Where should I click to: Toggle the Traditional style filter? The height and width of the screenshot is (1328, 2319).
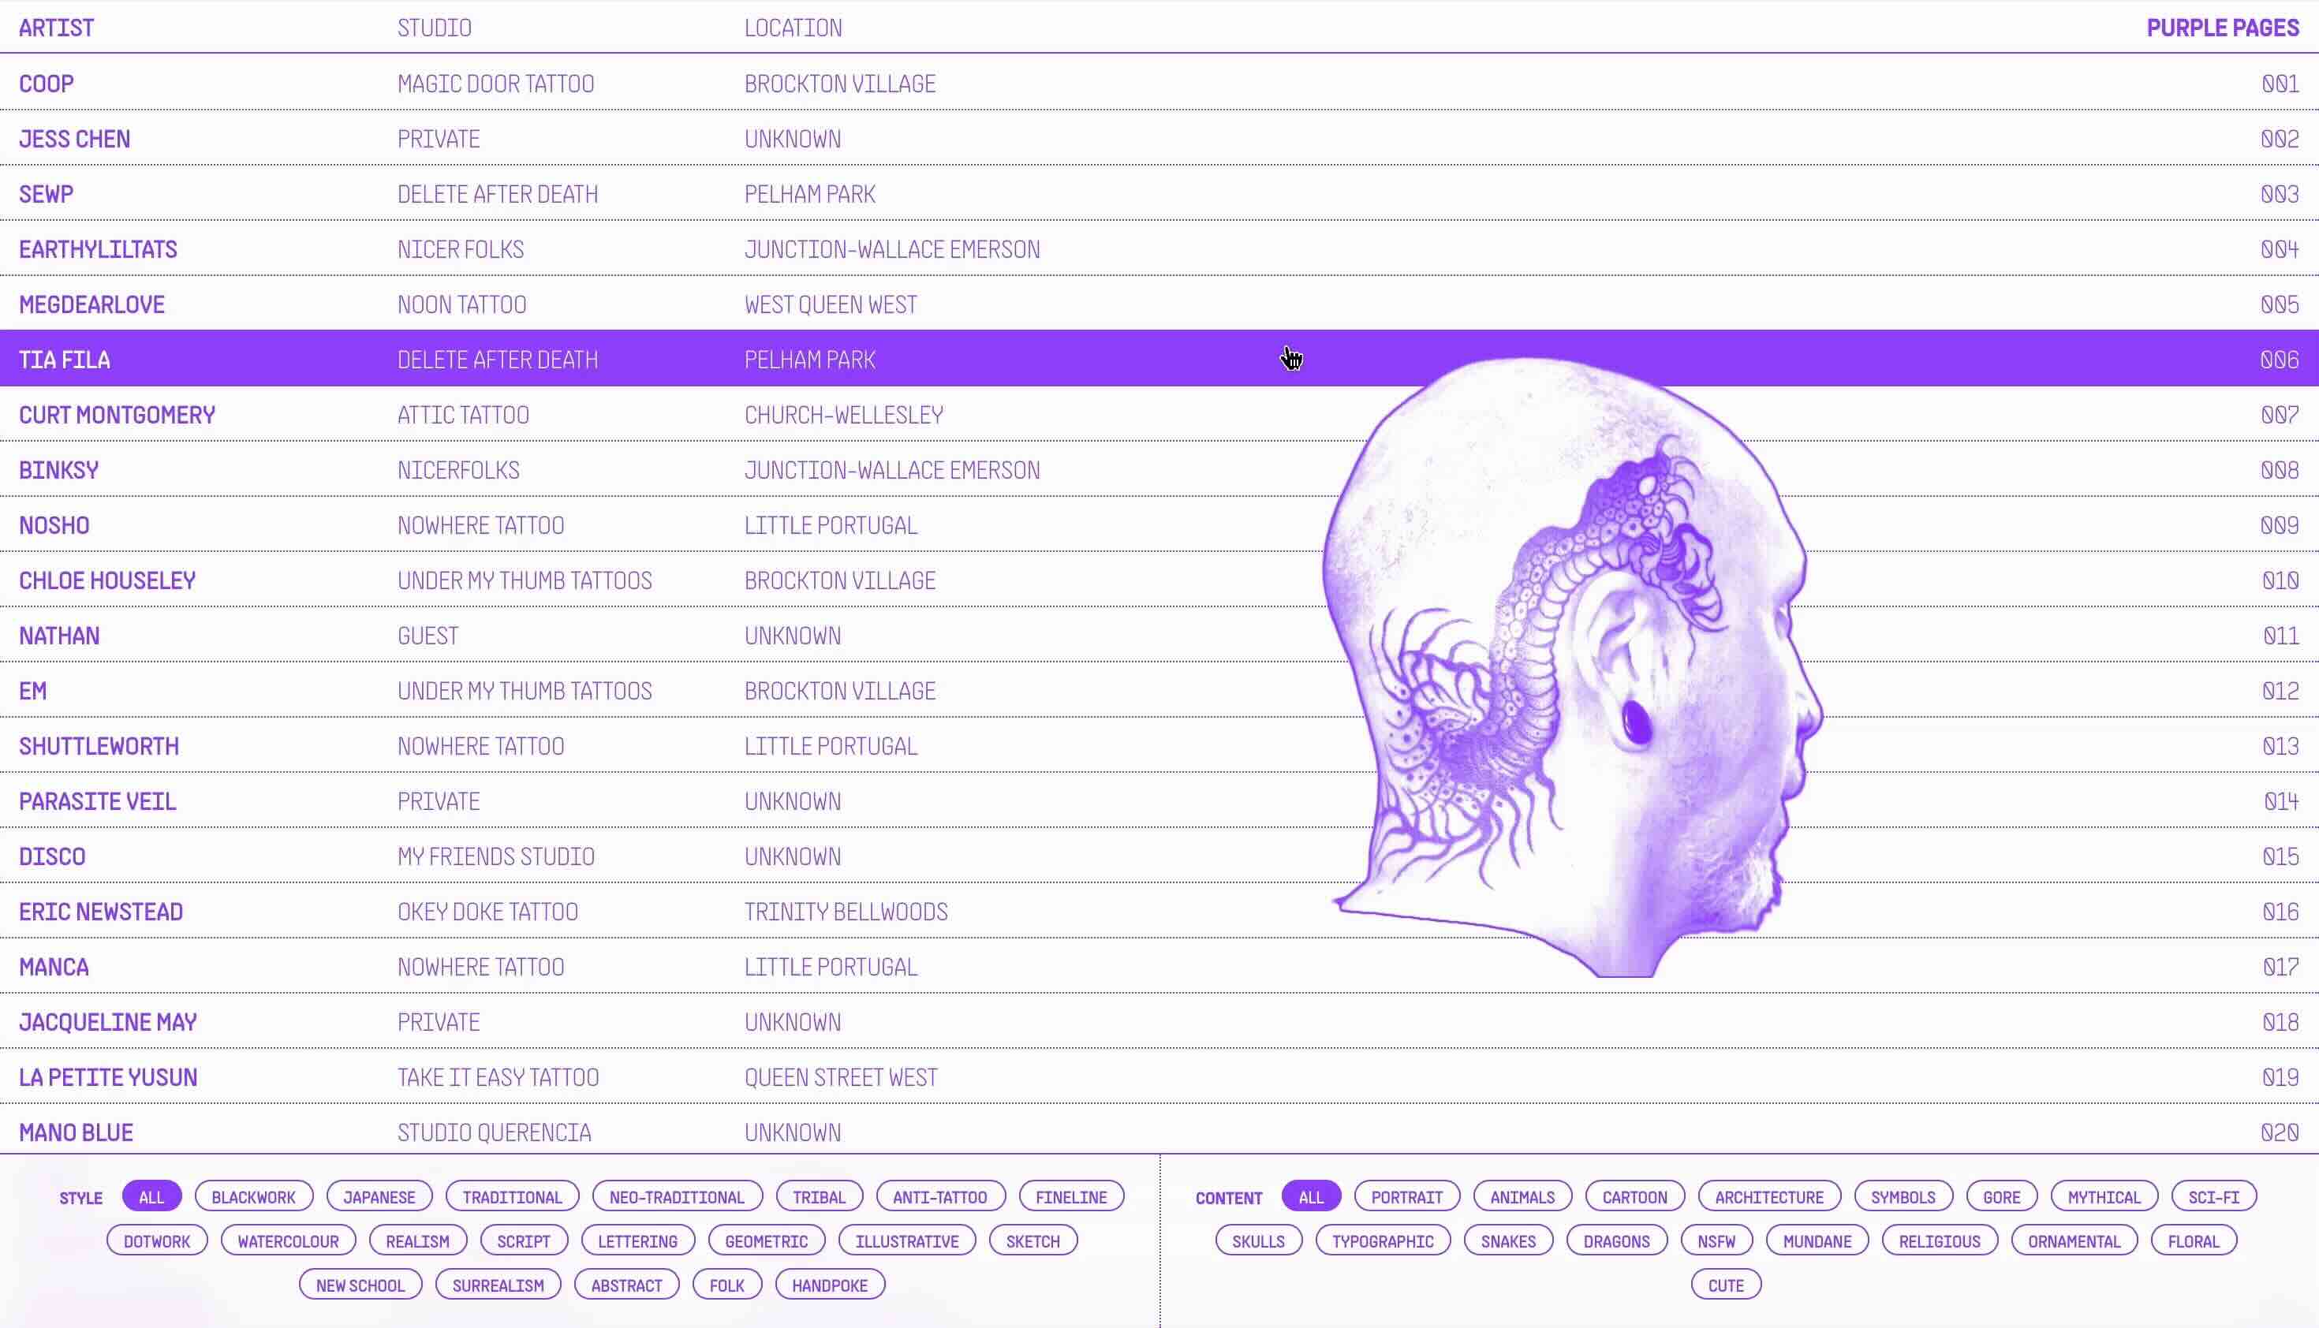pyautogui.click(x=513, y=1196)
